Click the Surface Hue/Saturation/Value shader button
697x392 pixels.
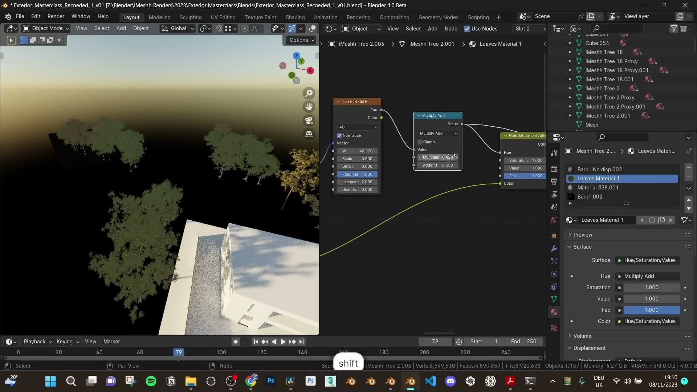pos(647,260)
